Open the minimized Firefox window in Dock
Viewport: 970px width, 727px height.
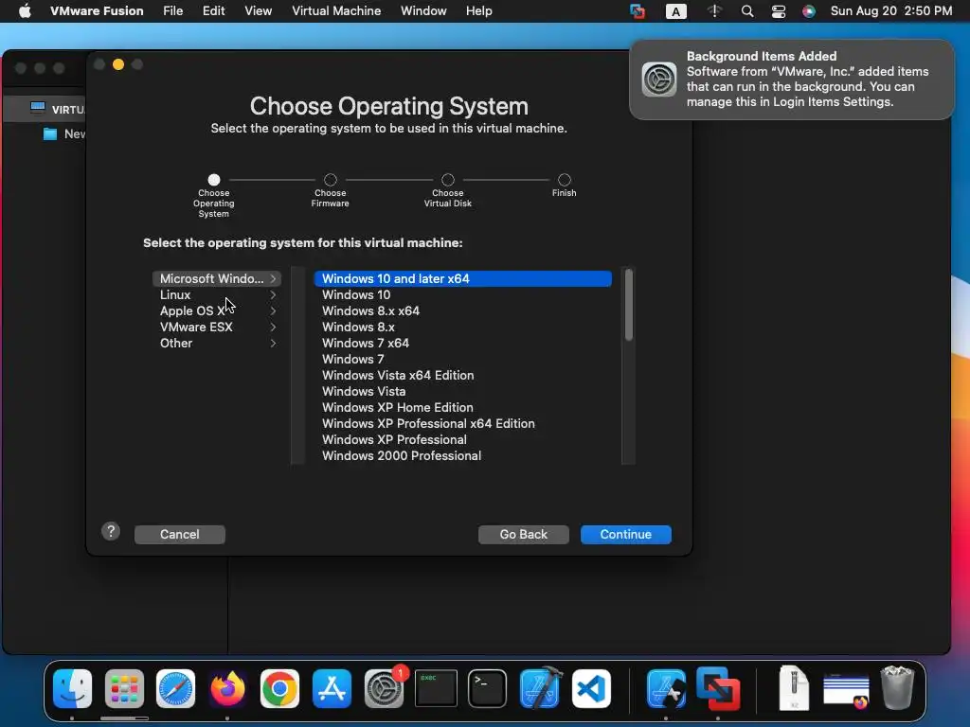coord(846,690)
